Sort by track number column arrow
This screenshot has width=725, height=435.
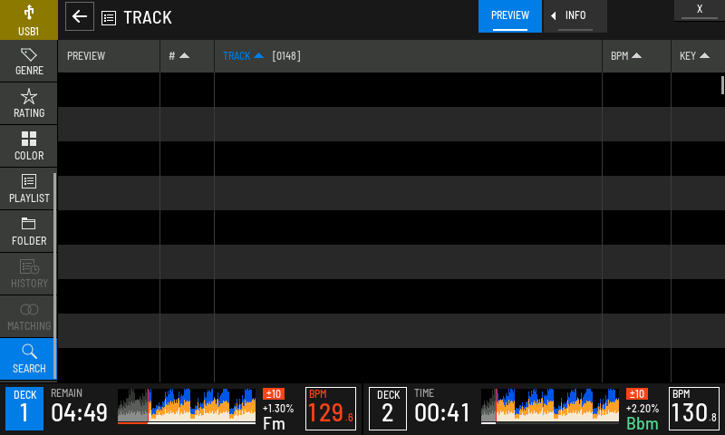click(x=187, y=56)
